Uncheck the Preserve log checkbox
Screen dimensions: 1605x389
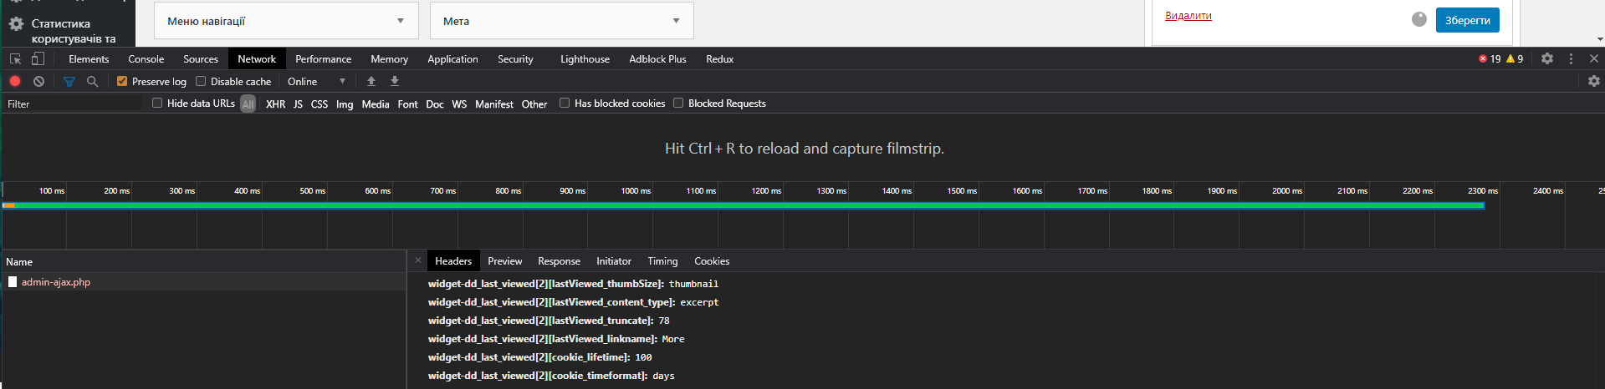coord(122,81)
